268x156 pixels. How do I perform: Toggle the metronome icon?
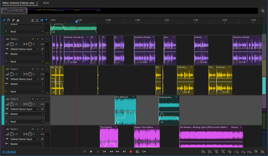click(33, 20)
